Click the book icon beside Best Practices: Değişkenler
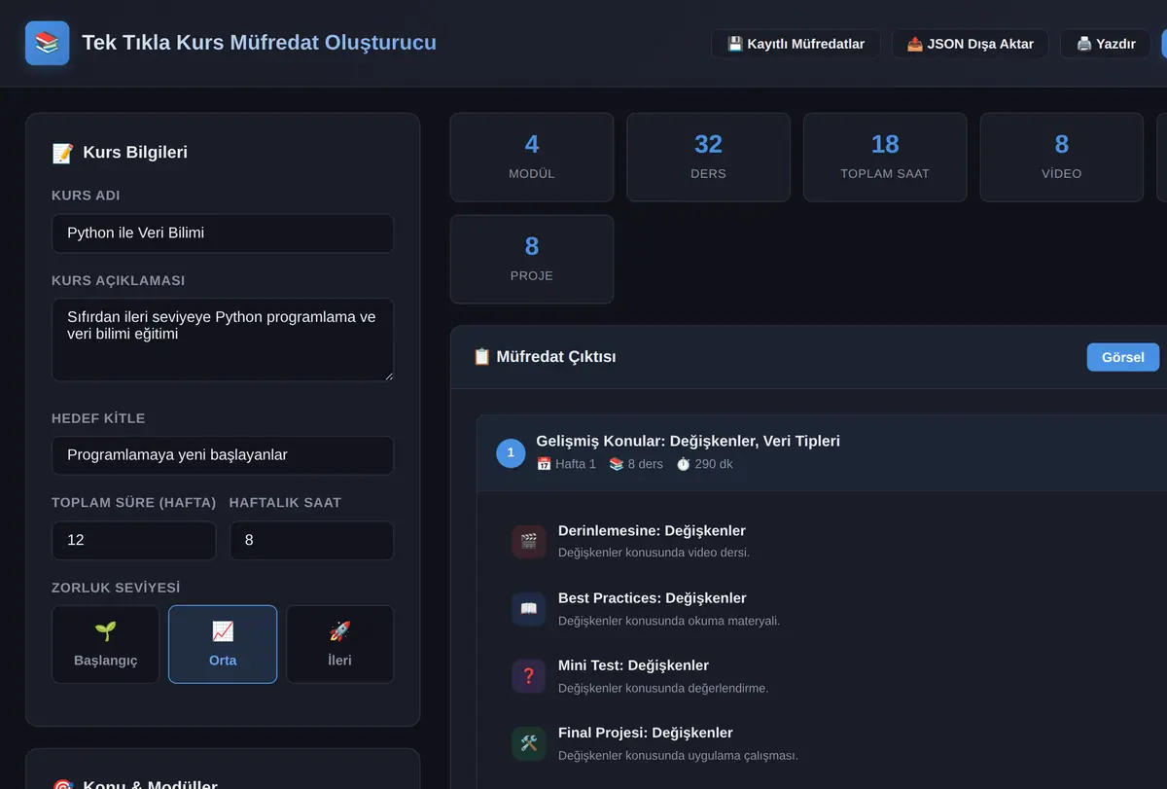This screenshot has height=789, width=1167. pos(529,609)
